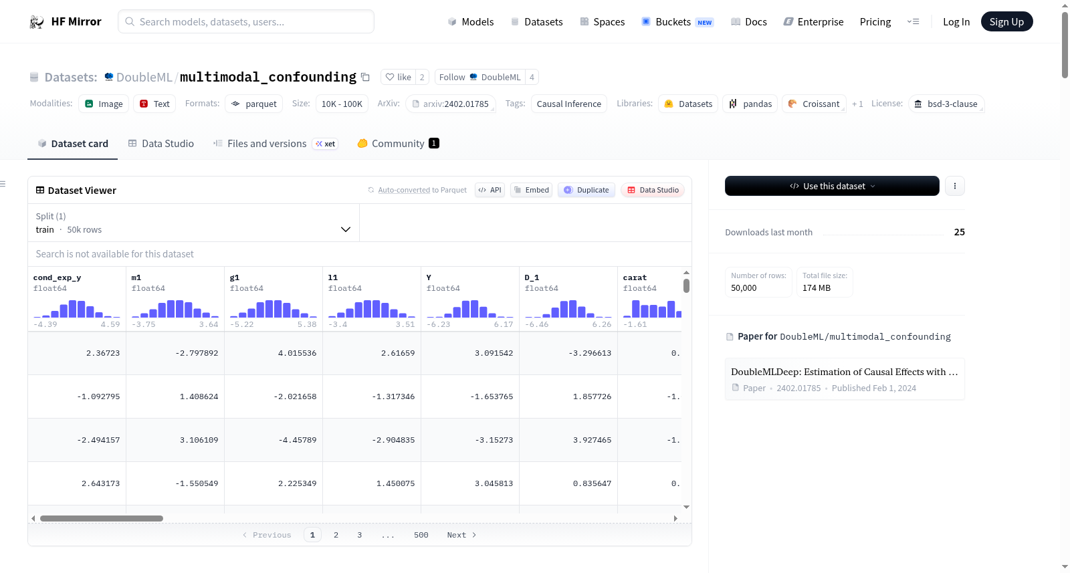
Task: Click the Dataset Viewer table icon
Action: click(x=40, y=191)
